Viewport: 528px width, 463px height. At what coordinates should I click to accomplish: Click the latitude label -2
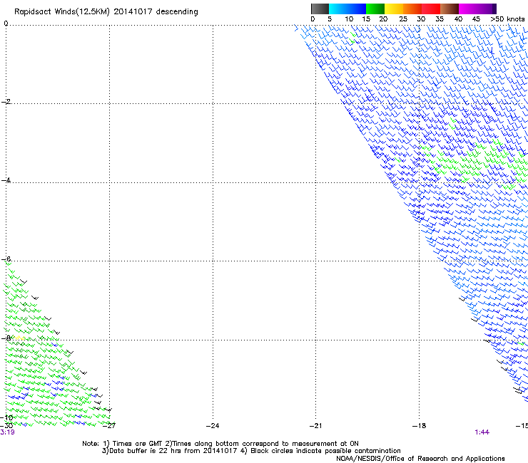(6, 102)
